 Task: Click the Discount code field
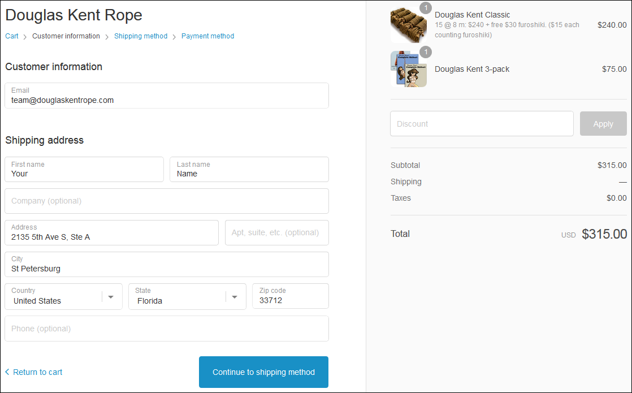click(x=482, y=124)
